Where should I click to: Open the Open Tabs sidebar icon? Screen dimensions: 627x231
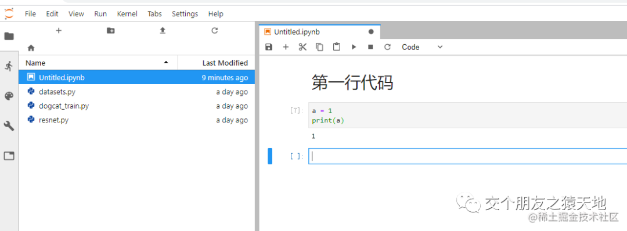pyautogui.click(x=9, y=156)
